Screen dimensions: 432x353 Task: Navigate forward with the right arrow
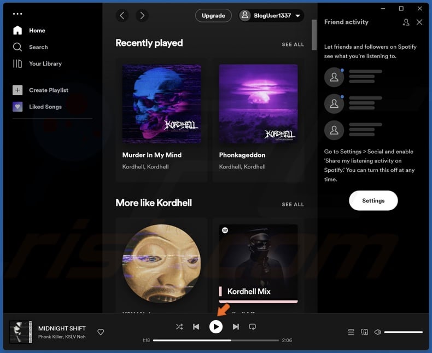click(x=142, y=15)
